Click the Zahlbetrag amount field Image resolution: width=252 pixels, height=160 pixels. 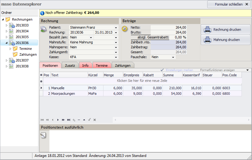[x=169, y=47]
